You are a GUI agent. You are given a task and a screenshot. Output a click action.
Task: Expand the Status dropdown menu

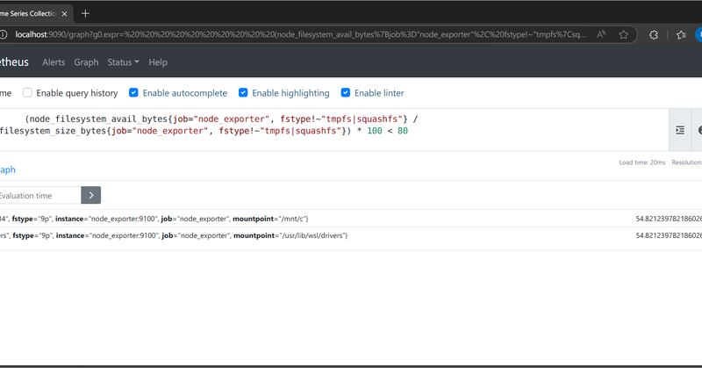(123, 62)
